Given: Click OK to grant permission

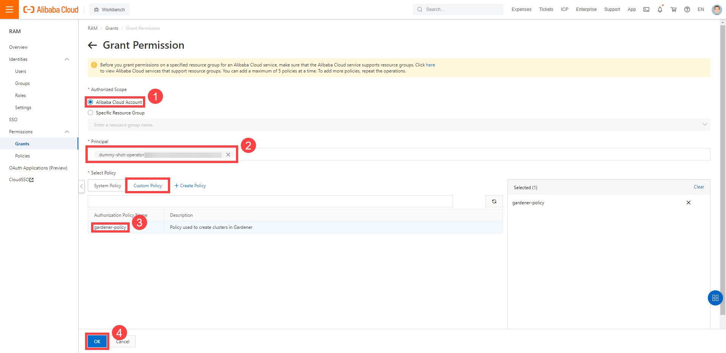Looking at the screenshot, I should [x=97, y=341].
